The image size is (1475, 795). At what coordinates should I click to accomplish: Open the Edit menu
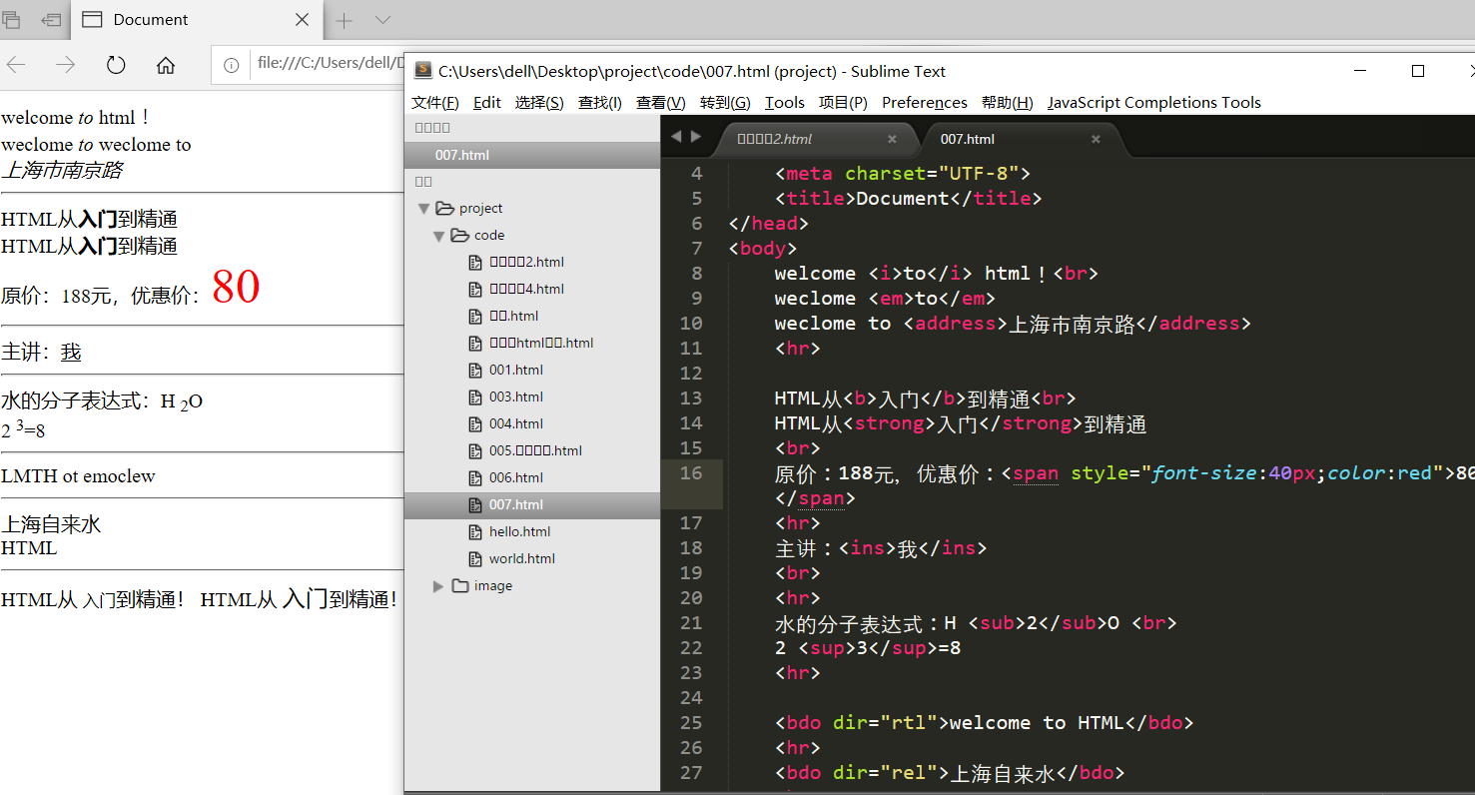click(487, 102)
